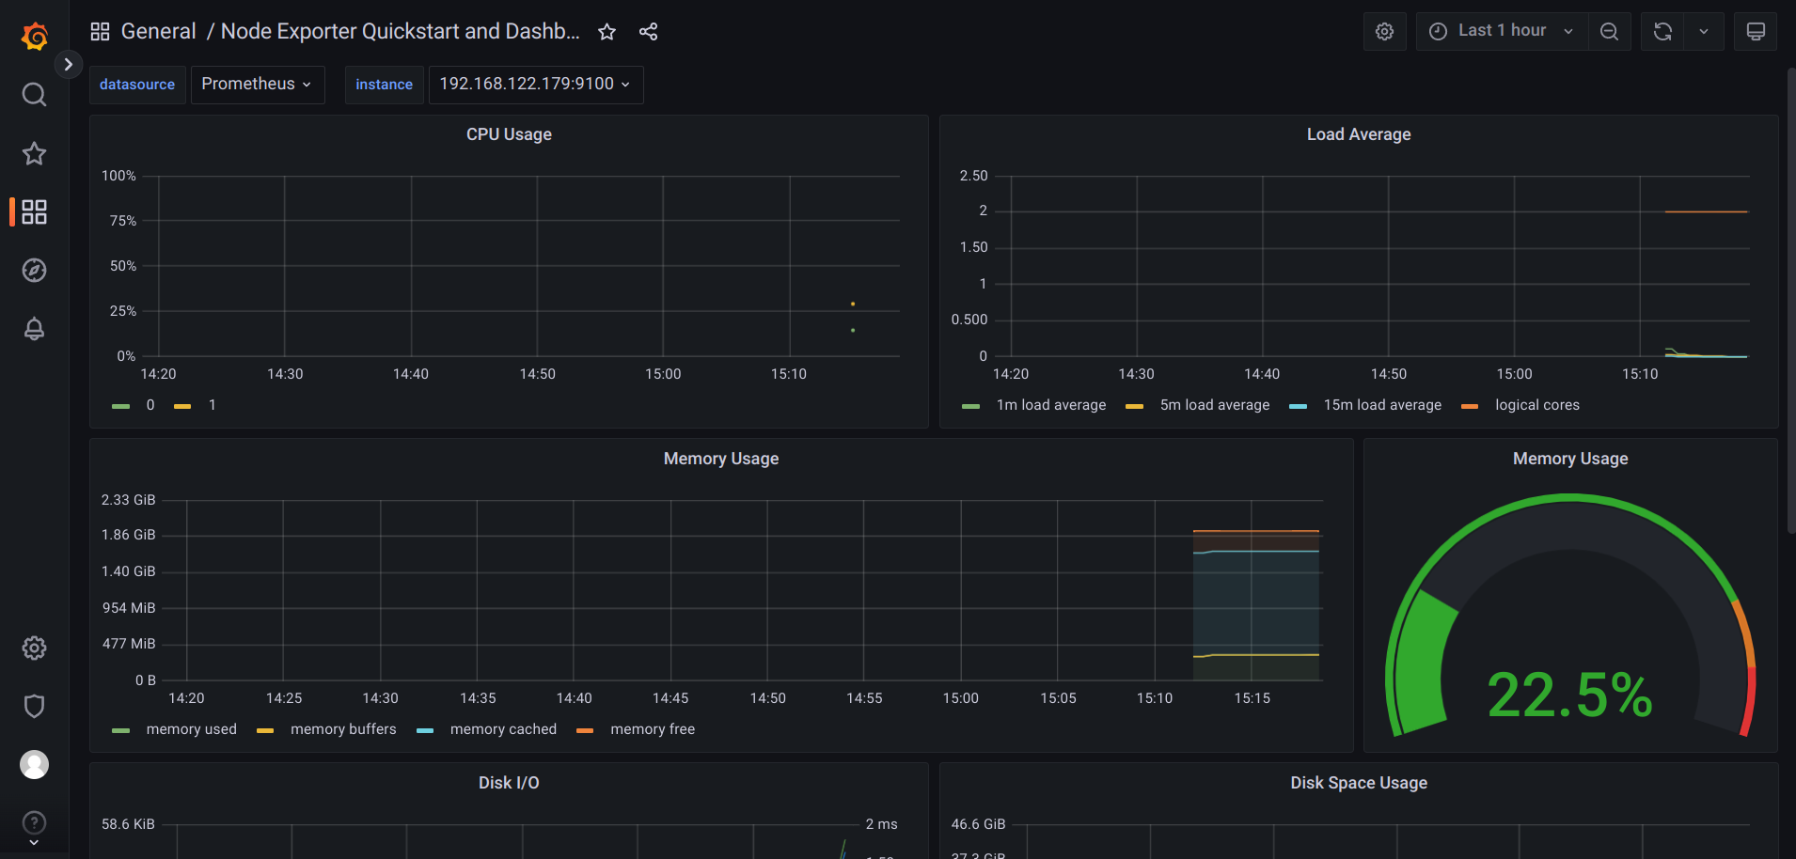The height and width of the screenshot is (859, 1796).
Task: Zoom out the time range
Action: tap(1609, 31)
